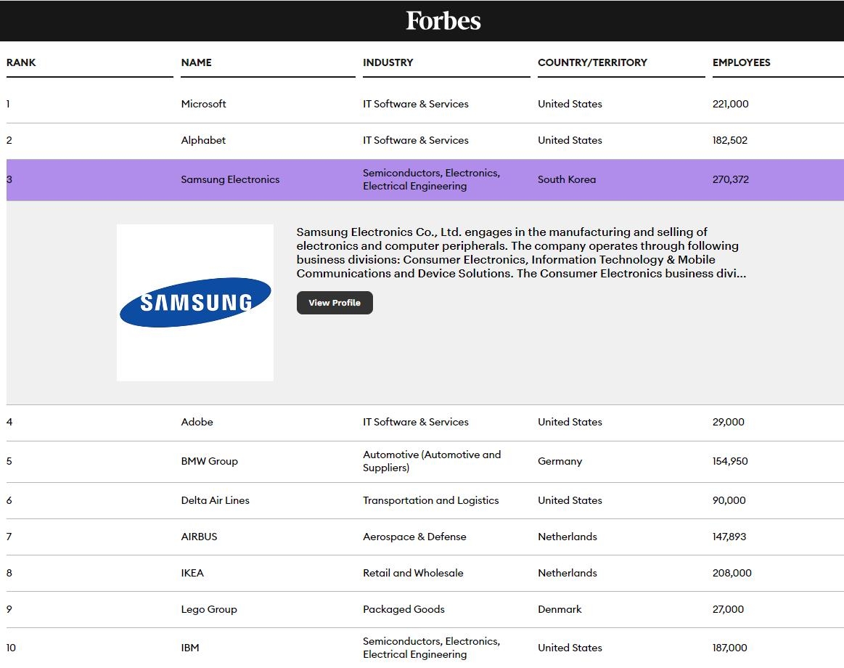Click the Samsung logo thumbnail
The image size is (844, 668).
[x=194, y=303]
